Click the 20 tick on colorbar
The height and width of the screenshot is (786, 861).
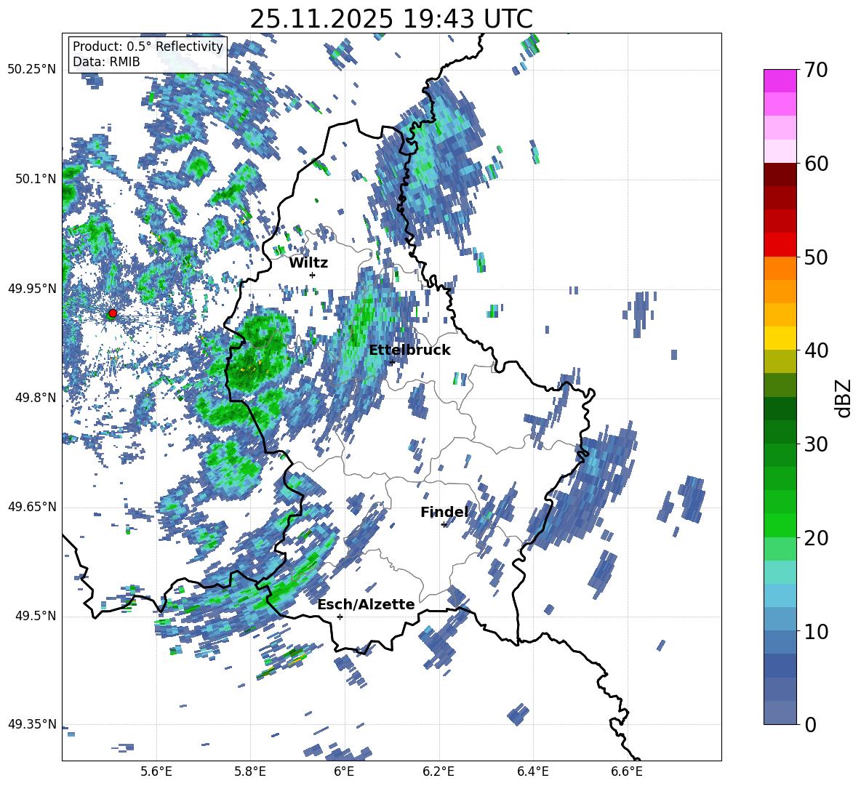(815, 538)
